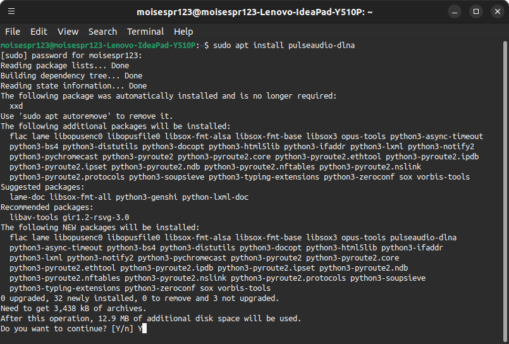Click the "sudo apt install pulseaudio-dlna" command text
The image size is (509, 344).
tap(284, 46)
